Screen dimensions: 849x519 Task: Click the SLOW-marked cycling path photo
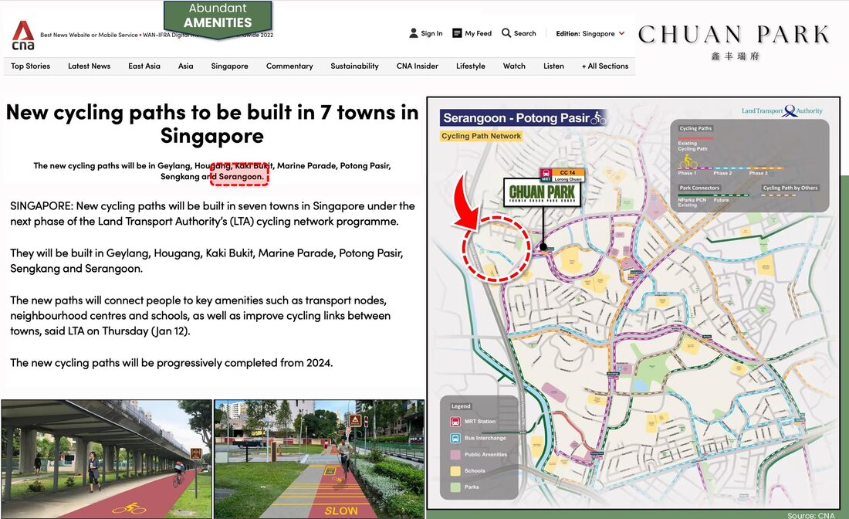tap(319, 459)
